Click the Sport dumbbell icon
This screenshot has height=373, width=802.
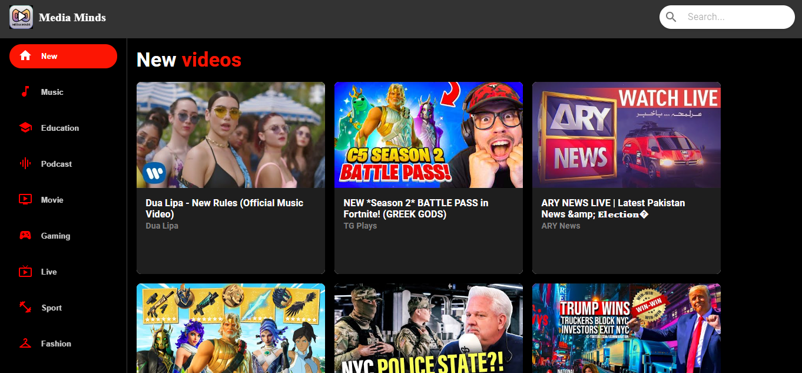[x=25, y=308]
